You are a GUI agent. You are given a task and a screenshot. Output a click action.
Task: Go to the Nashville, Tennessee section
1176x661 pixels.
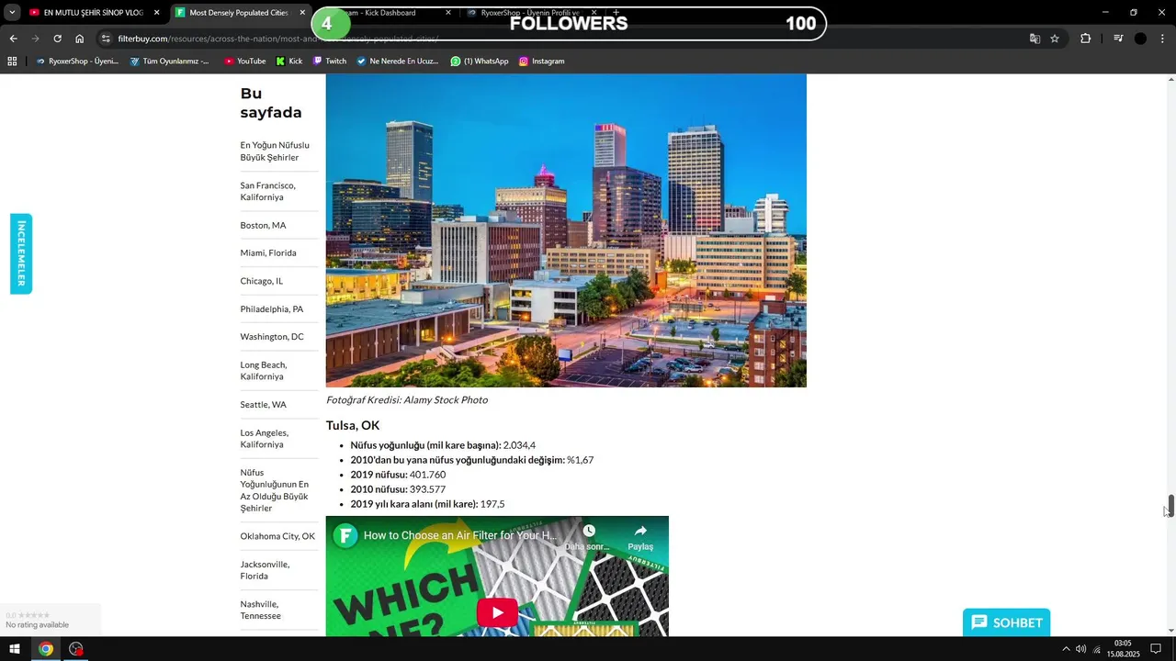261,610
